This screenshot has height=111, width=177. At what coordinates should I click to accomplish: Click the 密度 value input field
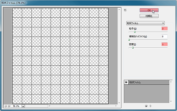click(165, 44)
